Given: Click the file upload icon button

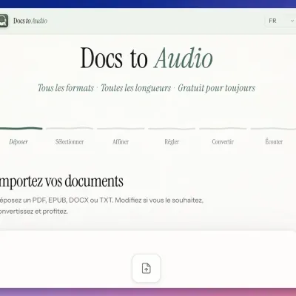Looking at the screenshot, I should coord(147,268).
